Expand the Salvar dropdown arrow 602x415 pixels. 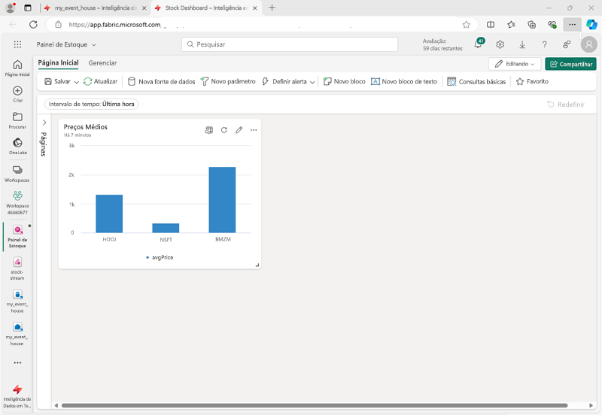click(77, 82)
